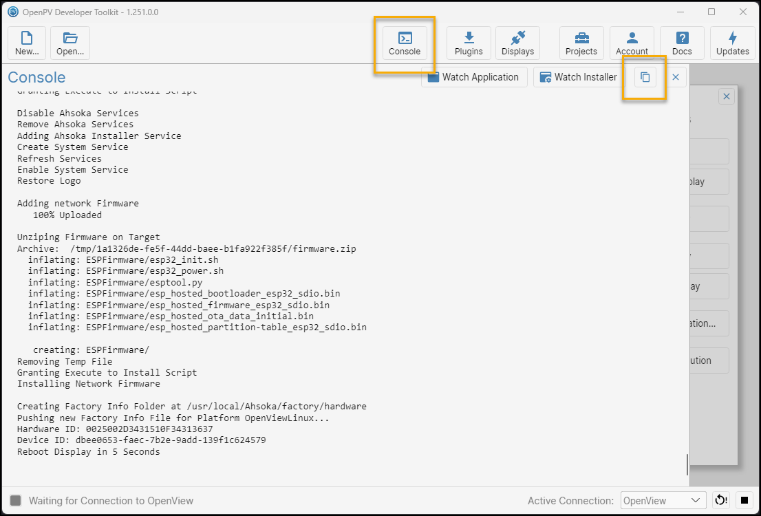Maximize the OpenPV Developer Toolkit window

tap(711, 12)
